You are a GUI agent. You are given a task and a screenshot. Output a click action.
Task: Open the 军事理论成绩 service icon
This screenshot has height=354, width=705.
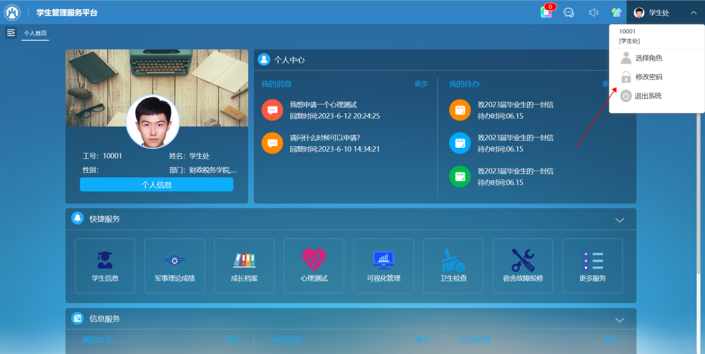[x=175, y=260]
